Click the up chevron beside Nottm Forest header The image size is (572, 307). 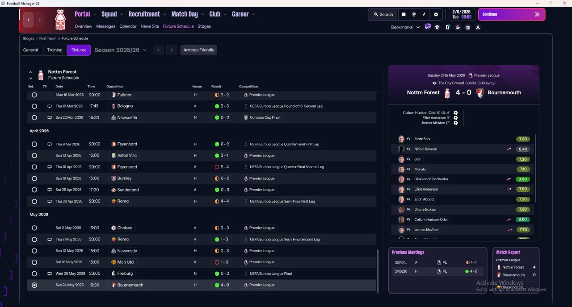coord(31,72)
